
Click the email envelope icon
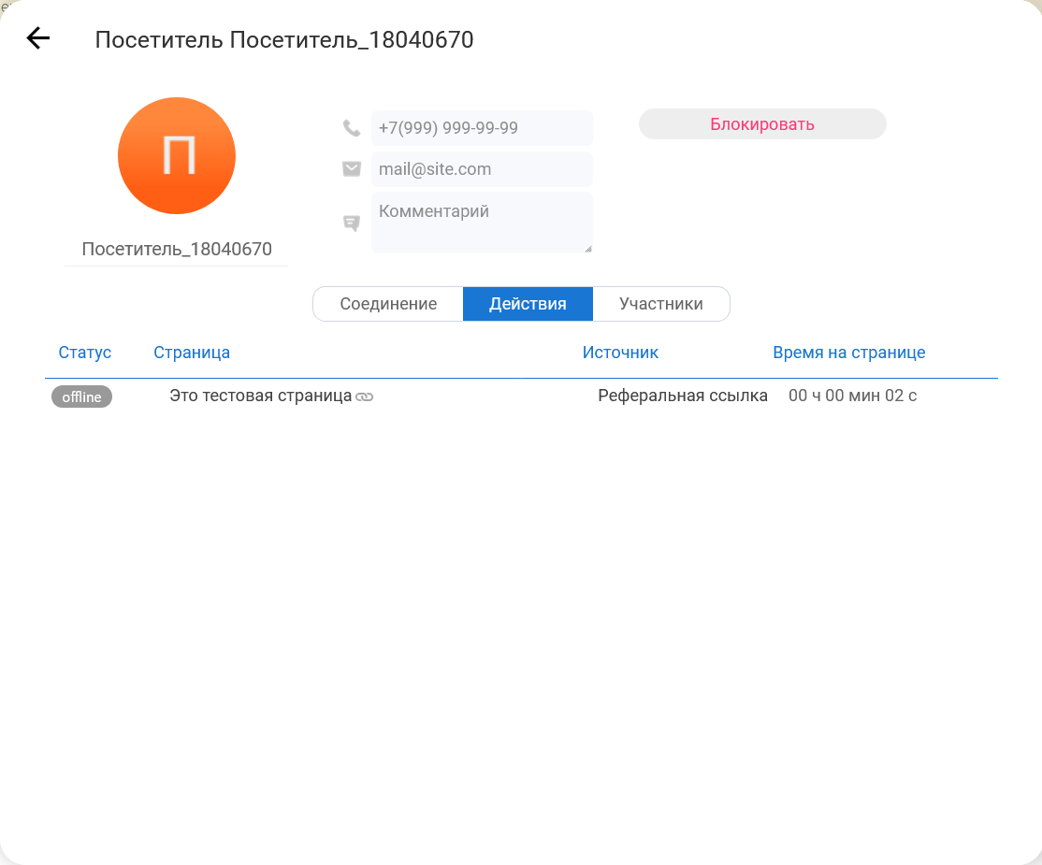click(x=352, y=169)
